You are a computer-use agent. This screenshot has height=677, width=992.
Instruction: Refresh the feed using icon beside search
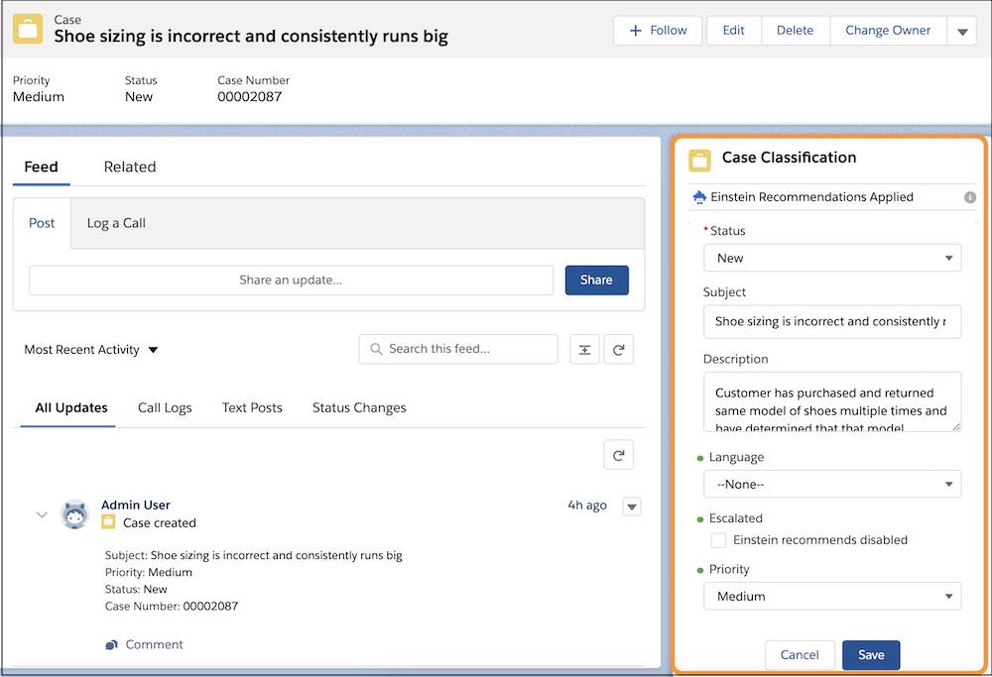619,350
